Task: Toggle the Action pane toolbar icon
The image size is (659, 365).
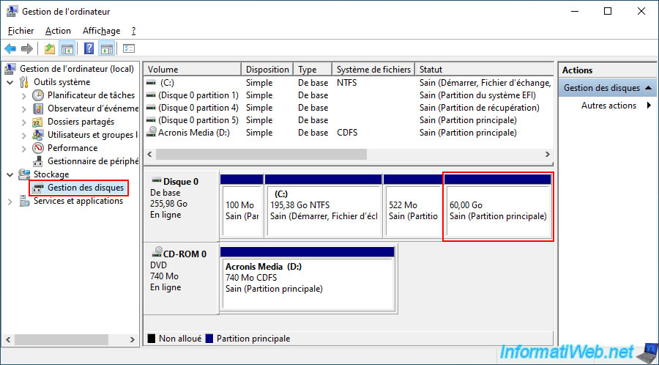Action: [106, 49]
